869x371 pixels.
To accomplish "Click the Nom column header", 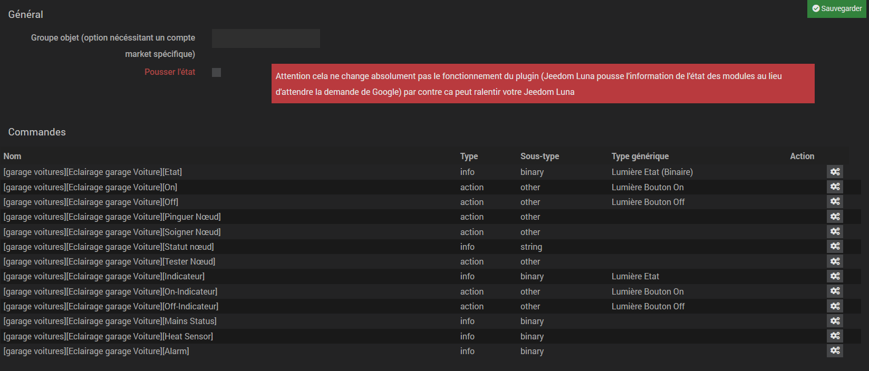I will 13,157.
